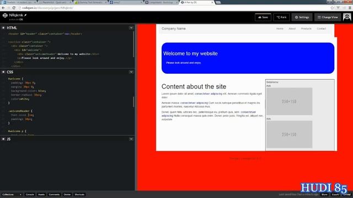353x198 pixels.
Task: Bookmark this page with the star icon
Action: [332, 8]
